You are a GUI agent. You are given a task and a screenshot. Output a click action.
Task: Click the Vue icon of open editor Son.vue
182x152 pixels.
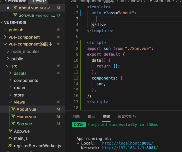pos(15,15)
